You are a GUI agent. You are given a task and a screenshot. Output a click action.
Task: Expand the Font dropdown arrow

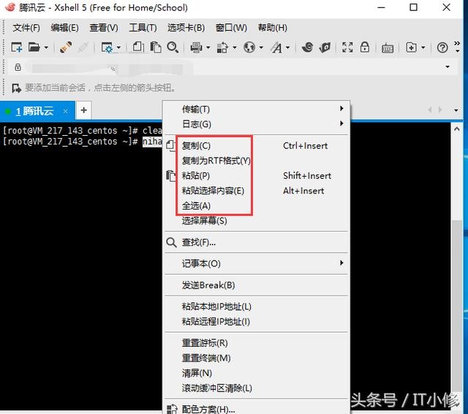point(287,47)
